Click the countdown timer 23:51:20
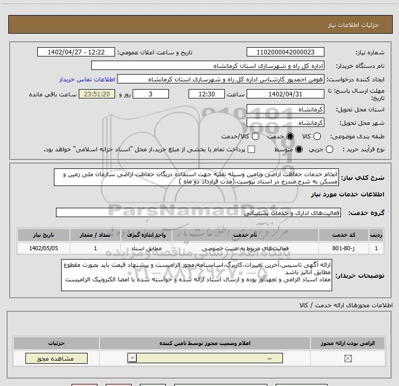Image resolution: width=399 pixels, height=386 pixels. [97, 94]
